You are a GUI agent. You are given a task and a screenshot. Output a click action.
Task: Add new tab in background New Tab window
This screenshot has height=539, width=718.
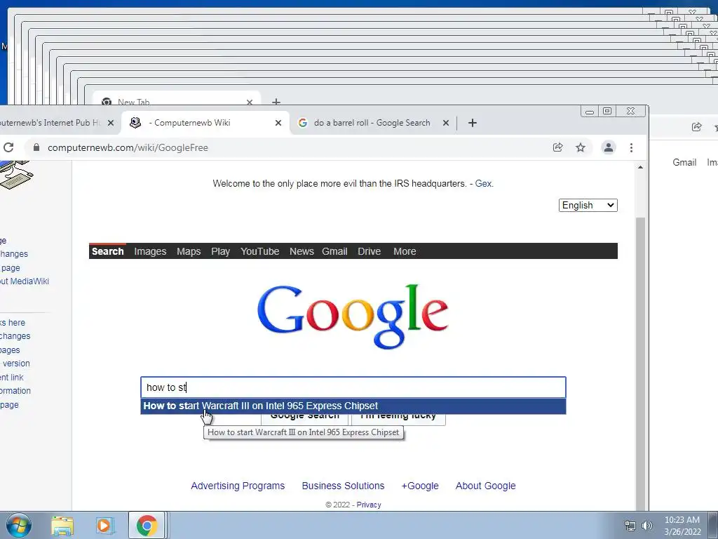pyautogui.click(x=276, y=101)
